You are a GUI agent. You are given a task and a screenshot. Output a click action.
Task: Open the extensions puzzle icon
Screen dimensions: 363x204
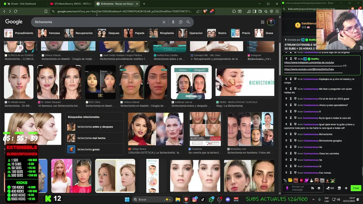234,11
